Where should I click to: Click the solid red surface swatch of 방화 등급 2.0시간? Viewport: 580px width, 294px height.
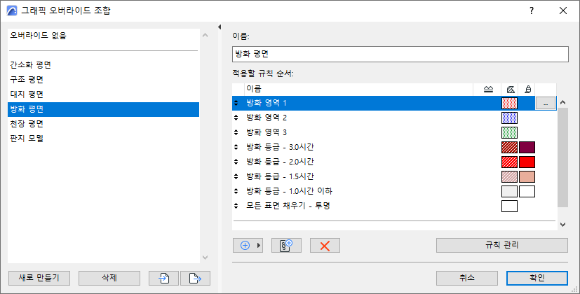527,162
